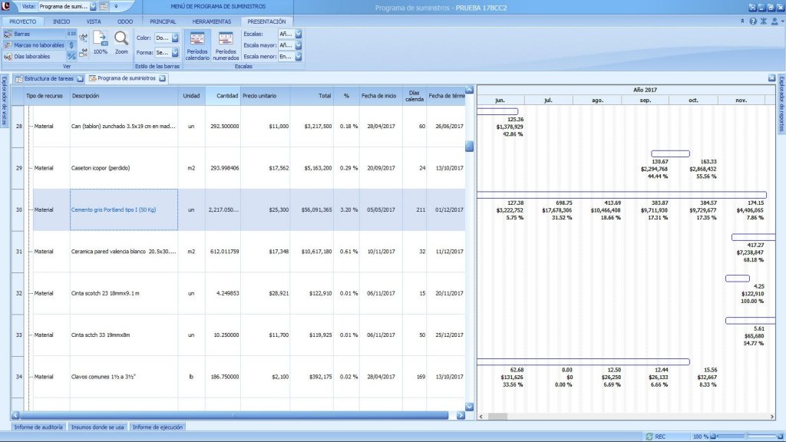This screenshot has width=786, height=442.
Task: Click the percent symbol icon
Action: pos(71,56)
